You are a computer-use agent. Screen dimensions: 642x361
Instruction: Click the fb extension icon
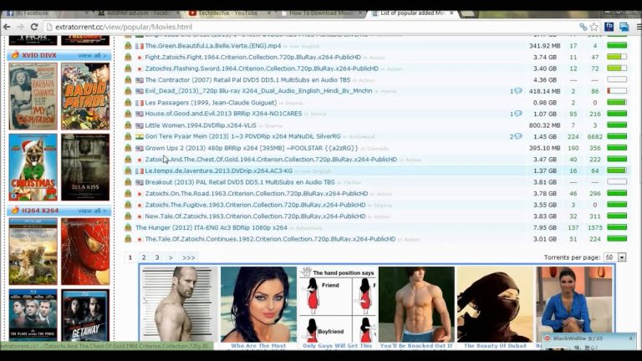[609, 27]
